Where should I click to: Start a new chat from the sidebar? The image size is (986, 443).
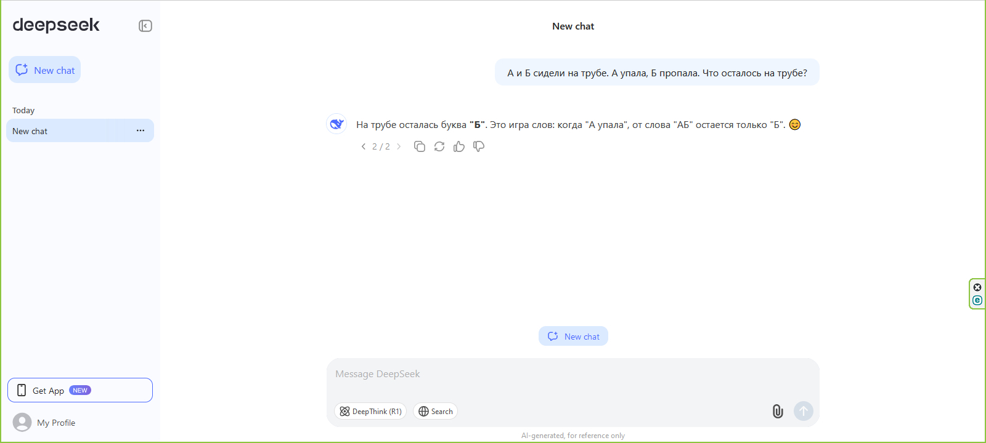(x=44, y=70)
